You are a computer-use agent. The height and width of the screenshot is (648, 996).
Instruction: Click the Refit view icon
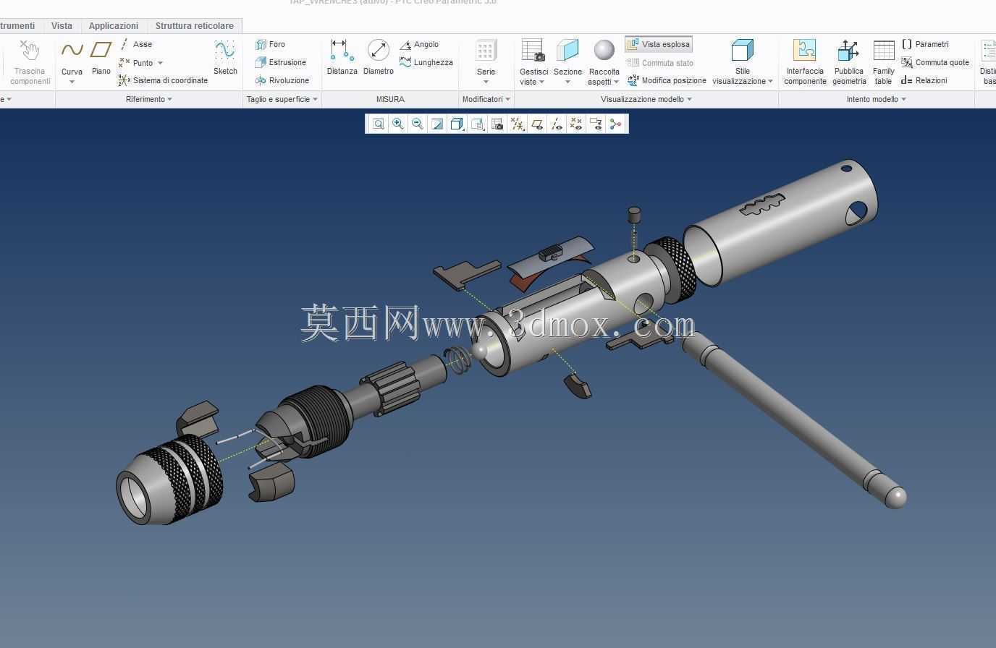pyautogui.click(x=378, y=124)
